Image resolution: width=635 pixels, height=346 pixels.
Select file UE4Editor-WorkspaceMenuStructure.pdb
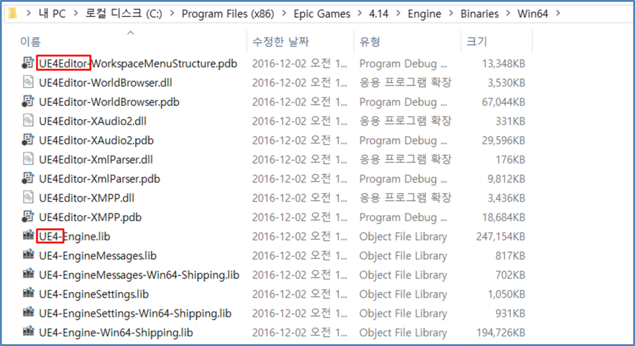click(138, 64)
